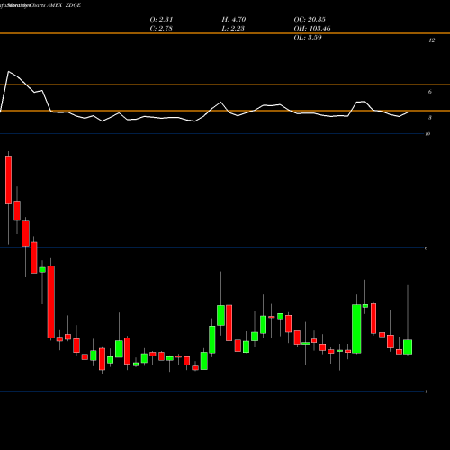Click the "O: 2.31" open price value
The height and width of the screenshot is (450, 450).
pos(161,20)
